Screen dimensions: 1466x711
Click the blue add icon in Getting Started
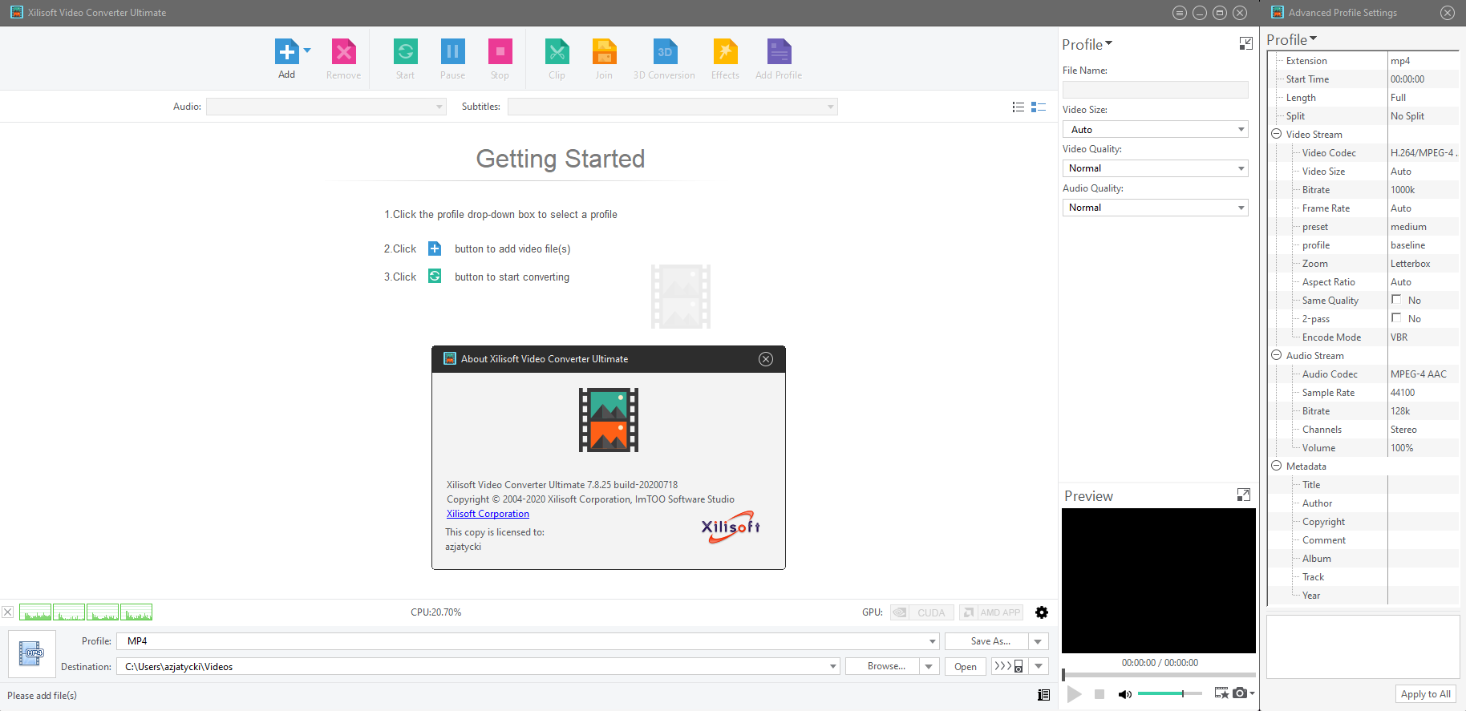pos(435,248)
